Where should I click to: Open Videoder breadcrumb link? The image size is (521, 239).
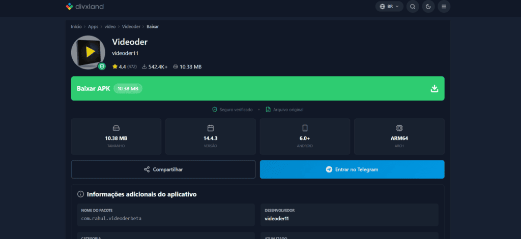[x=131, y=26]
